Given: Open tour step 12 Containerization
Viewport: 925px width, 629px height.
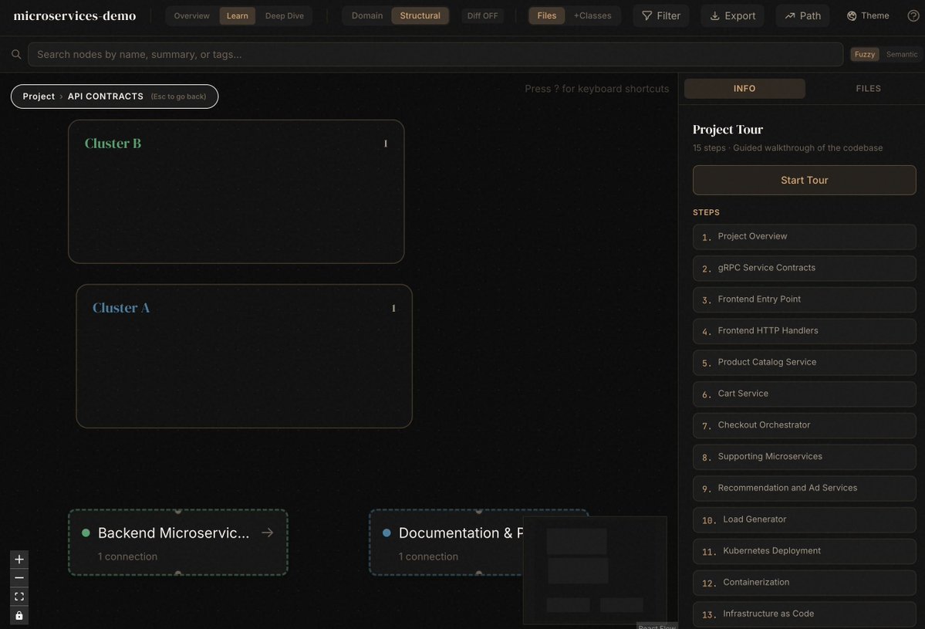Looking at the screenshot, I should (804, 583).
